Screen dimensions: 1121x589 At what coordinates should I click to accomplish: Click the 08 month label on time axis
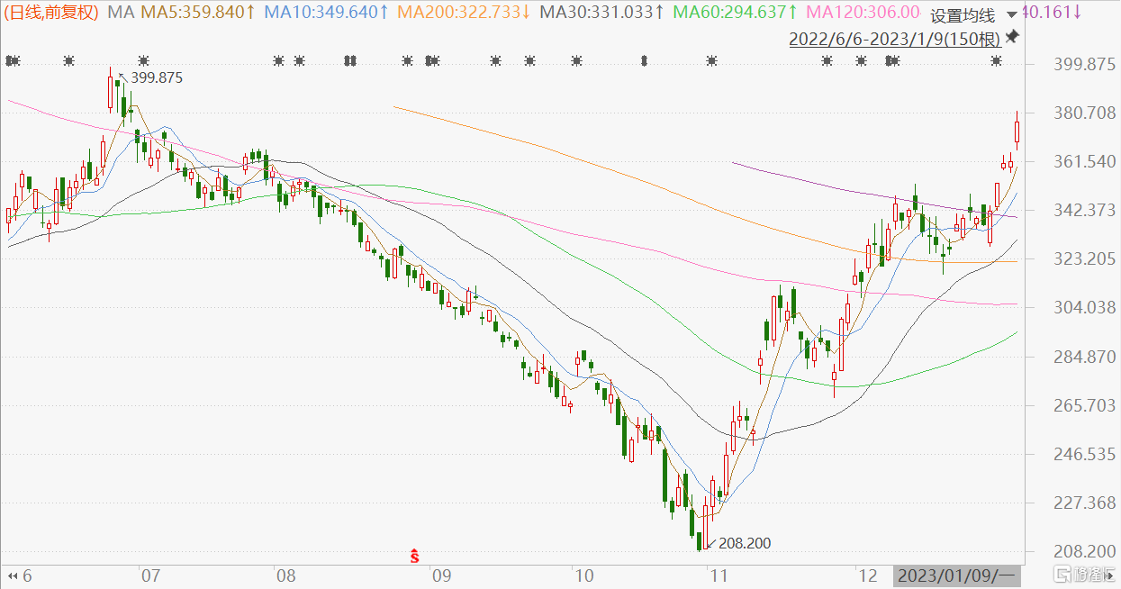(287, 575)
